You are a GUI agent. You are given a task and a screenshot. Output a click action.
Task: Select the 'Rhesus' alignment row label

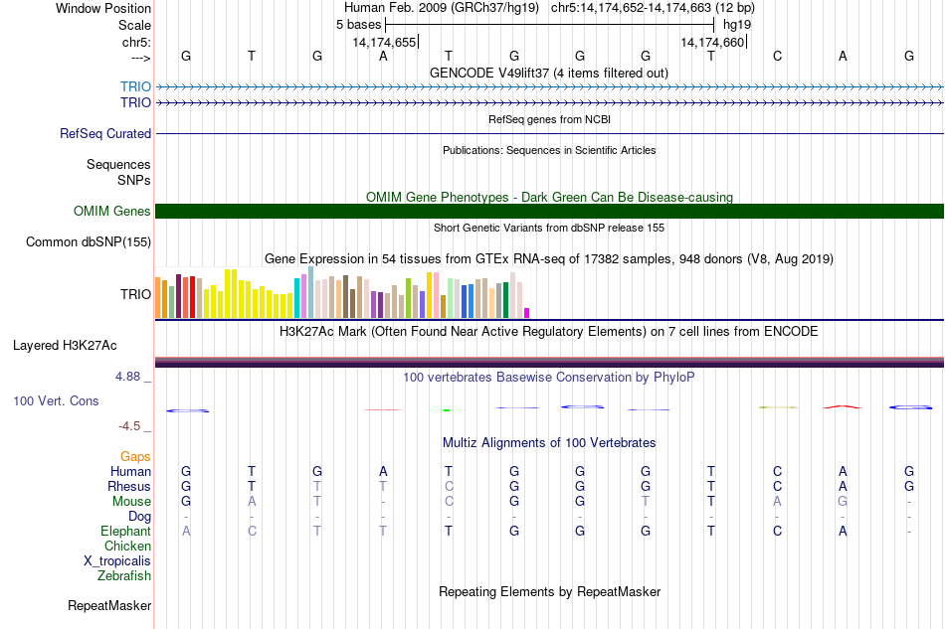point(129,486)
